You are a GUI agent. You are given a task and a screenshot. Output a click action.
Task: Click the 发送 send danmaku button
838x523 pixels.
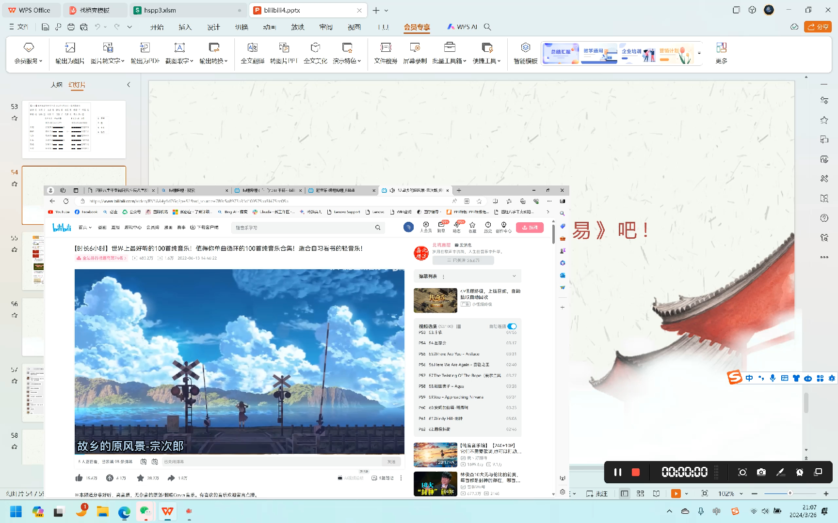(391, 461)
